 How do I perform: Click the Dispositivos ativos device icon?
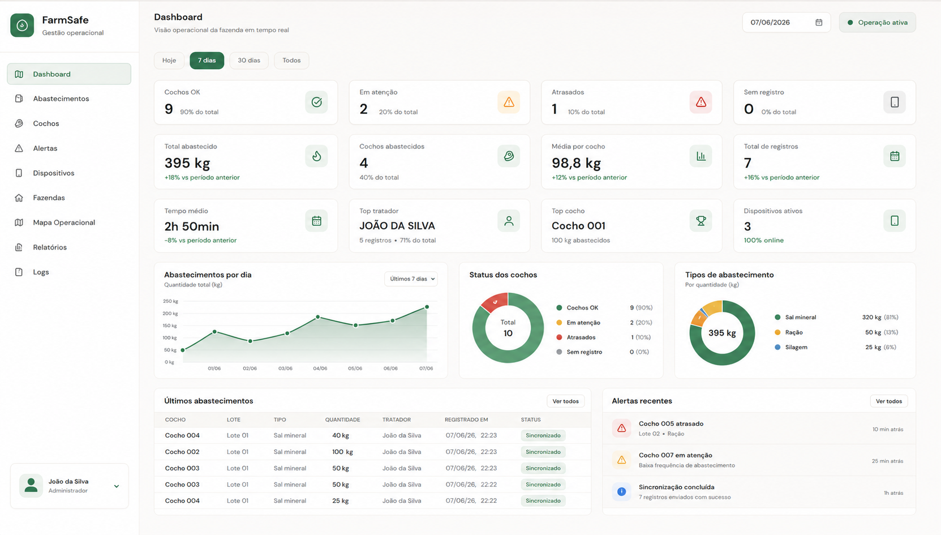pos(895,221)
